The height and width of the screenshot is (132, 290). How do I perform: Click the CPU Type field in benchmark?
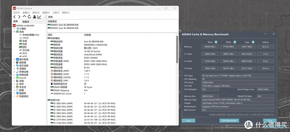pos(238,76)
